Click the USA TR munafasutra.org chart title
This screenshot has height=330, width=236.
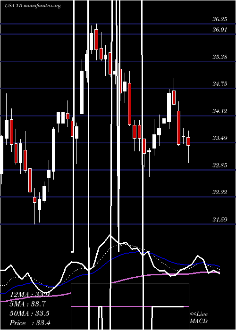[33, 6]
